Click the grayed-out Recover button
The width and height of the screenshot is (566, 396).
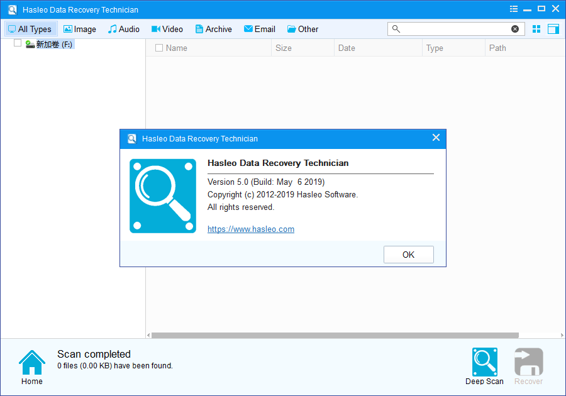coord(528,366)
